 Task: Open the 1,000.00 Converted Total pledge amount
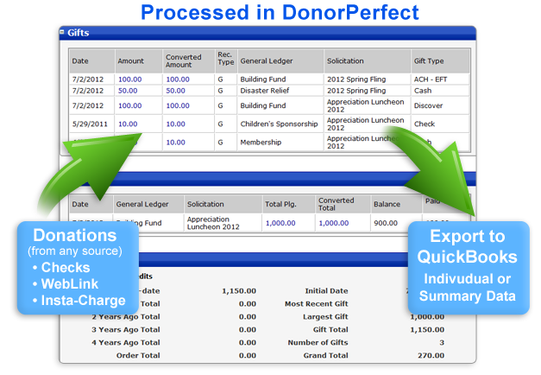coord(334,223)
